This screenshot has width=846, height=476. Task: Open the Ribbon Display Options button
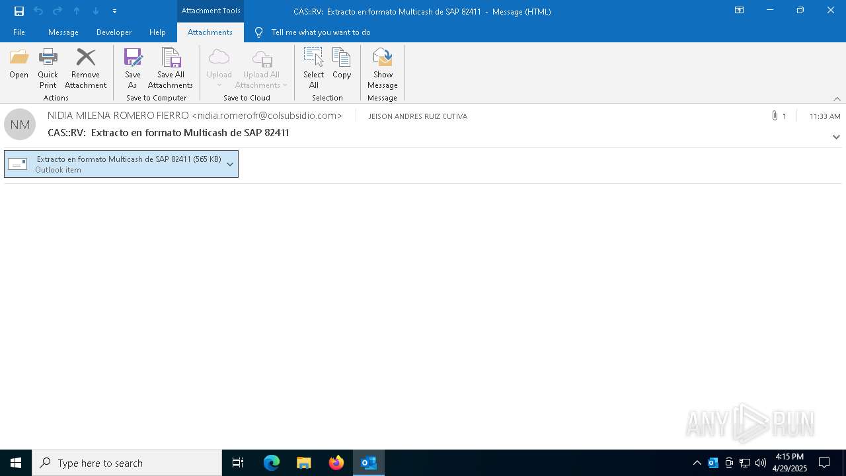(740, 11)
